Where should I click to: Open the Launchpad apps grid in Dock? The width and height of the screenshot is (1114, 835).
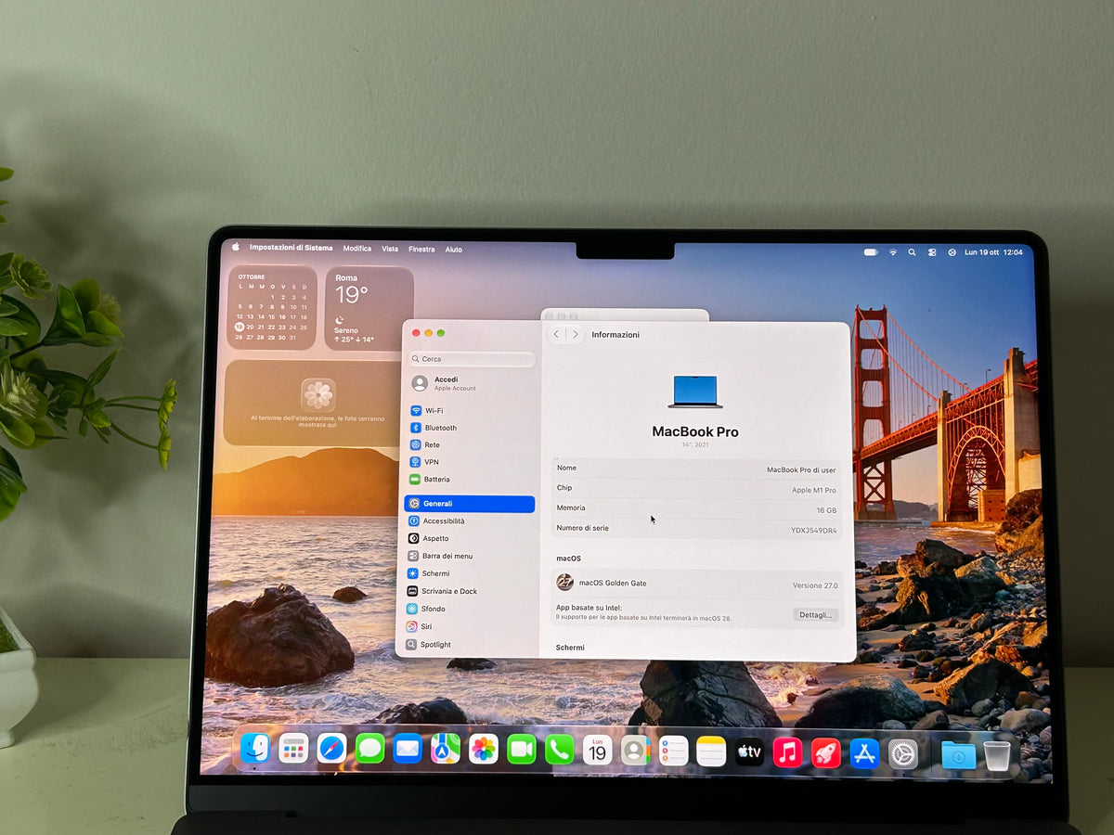pos(293,748)
